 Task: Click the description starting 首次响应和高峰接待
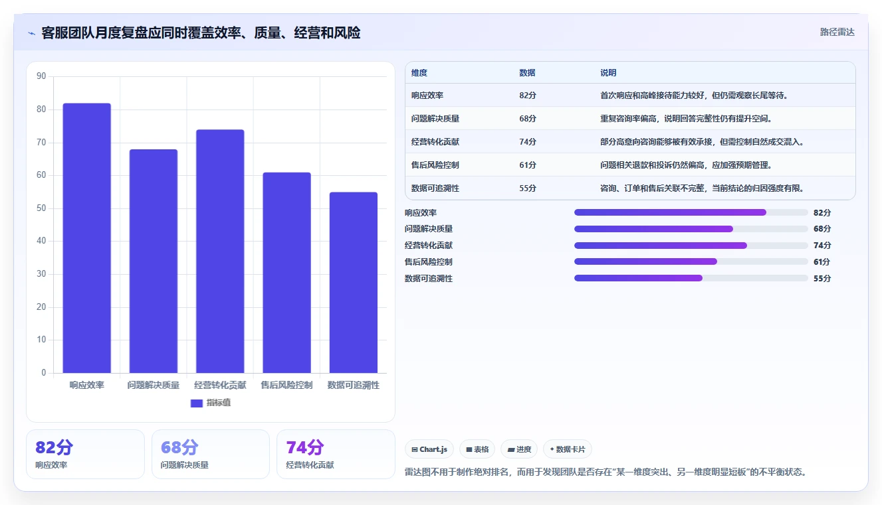click(x=694, y=96)
